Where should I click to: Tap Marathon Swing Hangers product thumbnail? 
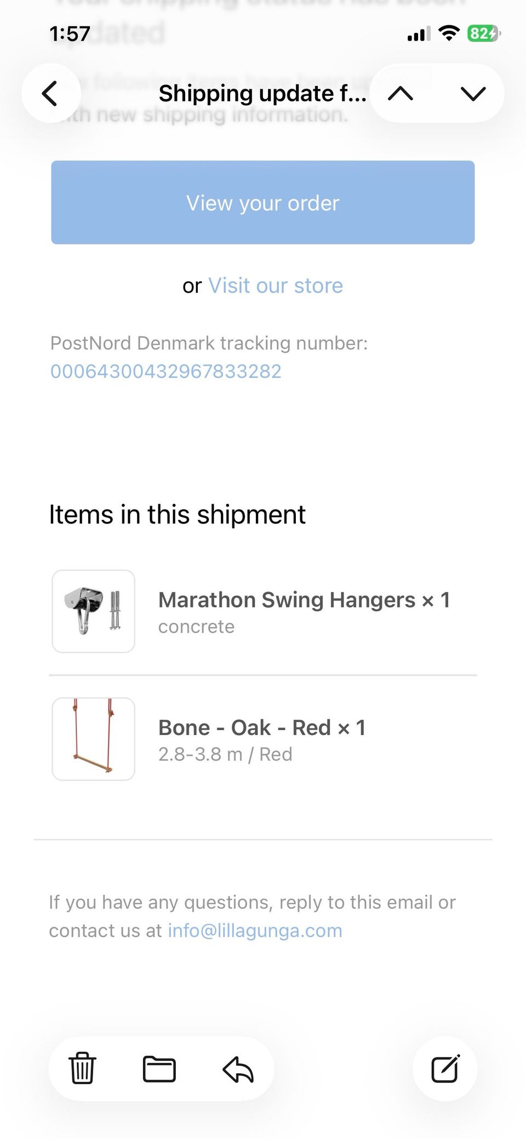[93, 611]
